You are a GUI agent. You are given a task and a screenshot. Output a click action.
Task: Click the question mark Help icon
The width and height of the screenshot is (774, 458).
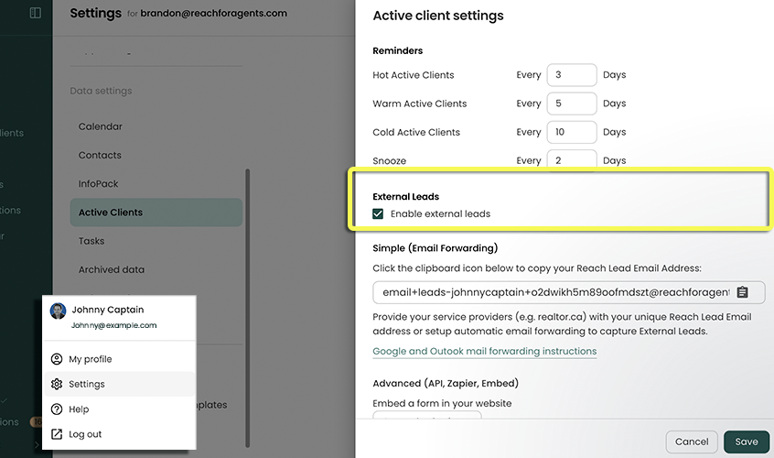coord(57,409)
